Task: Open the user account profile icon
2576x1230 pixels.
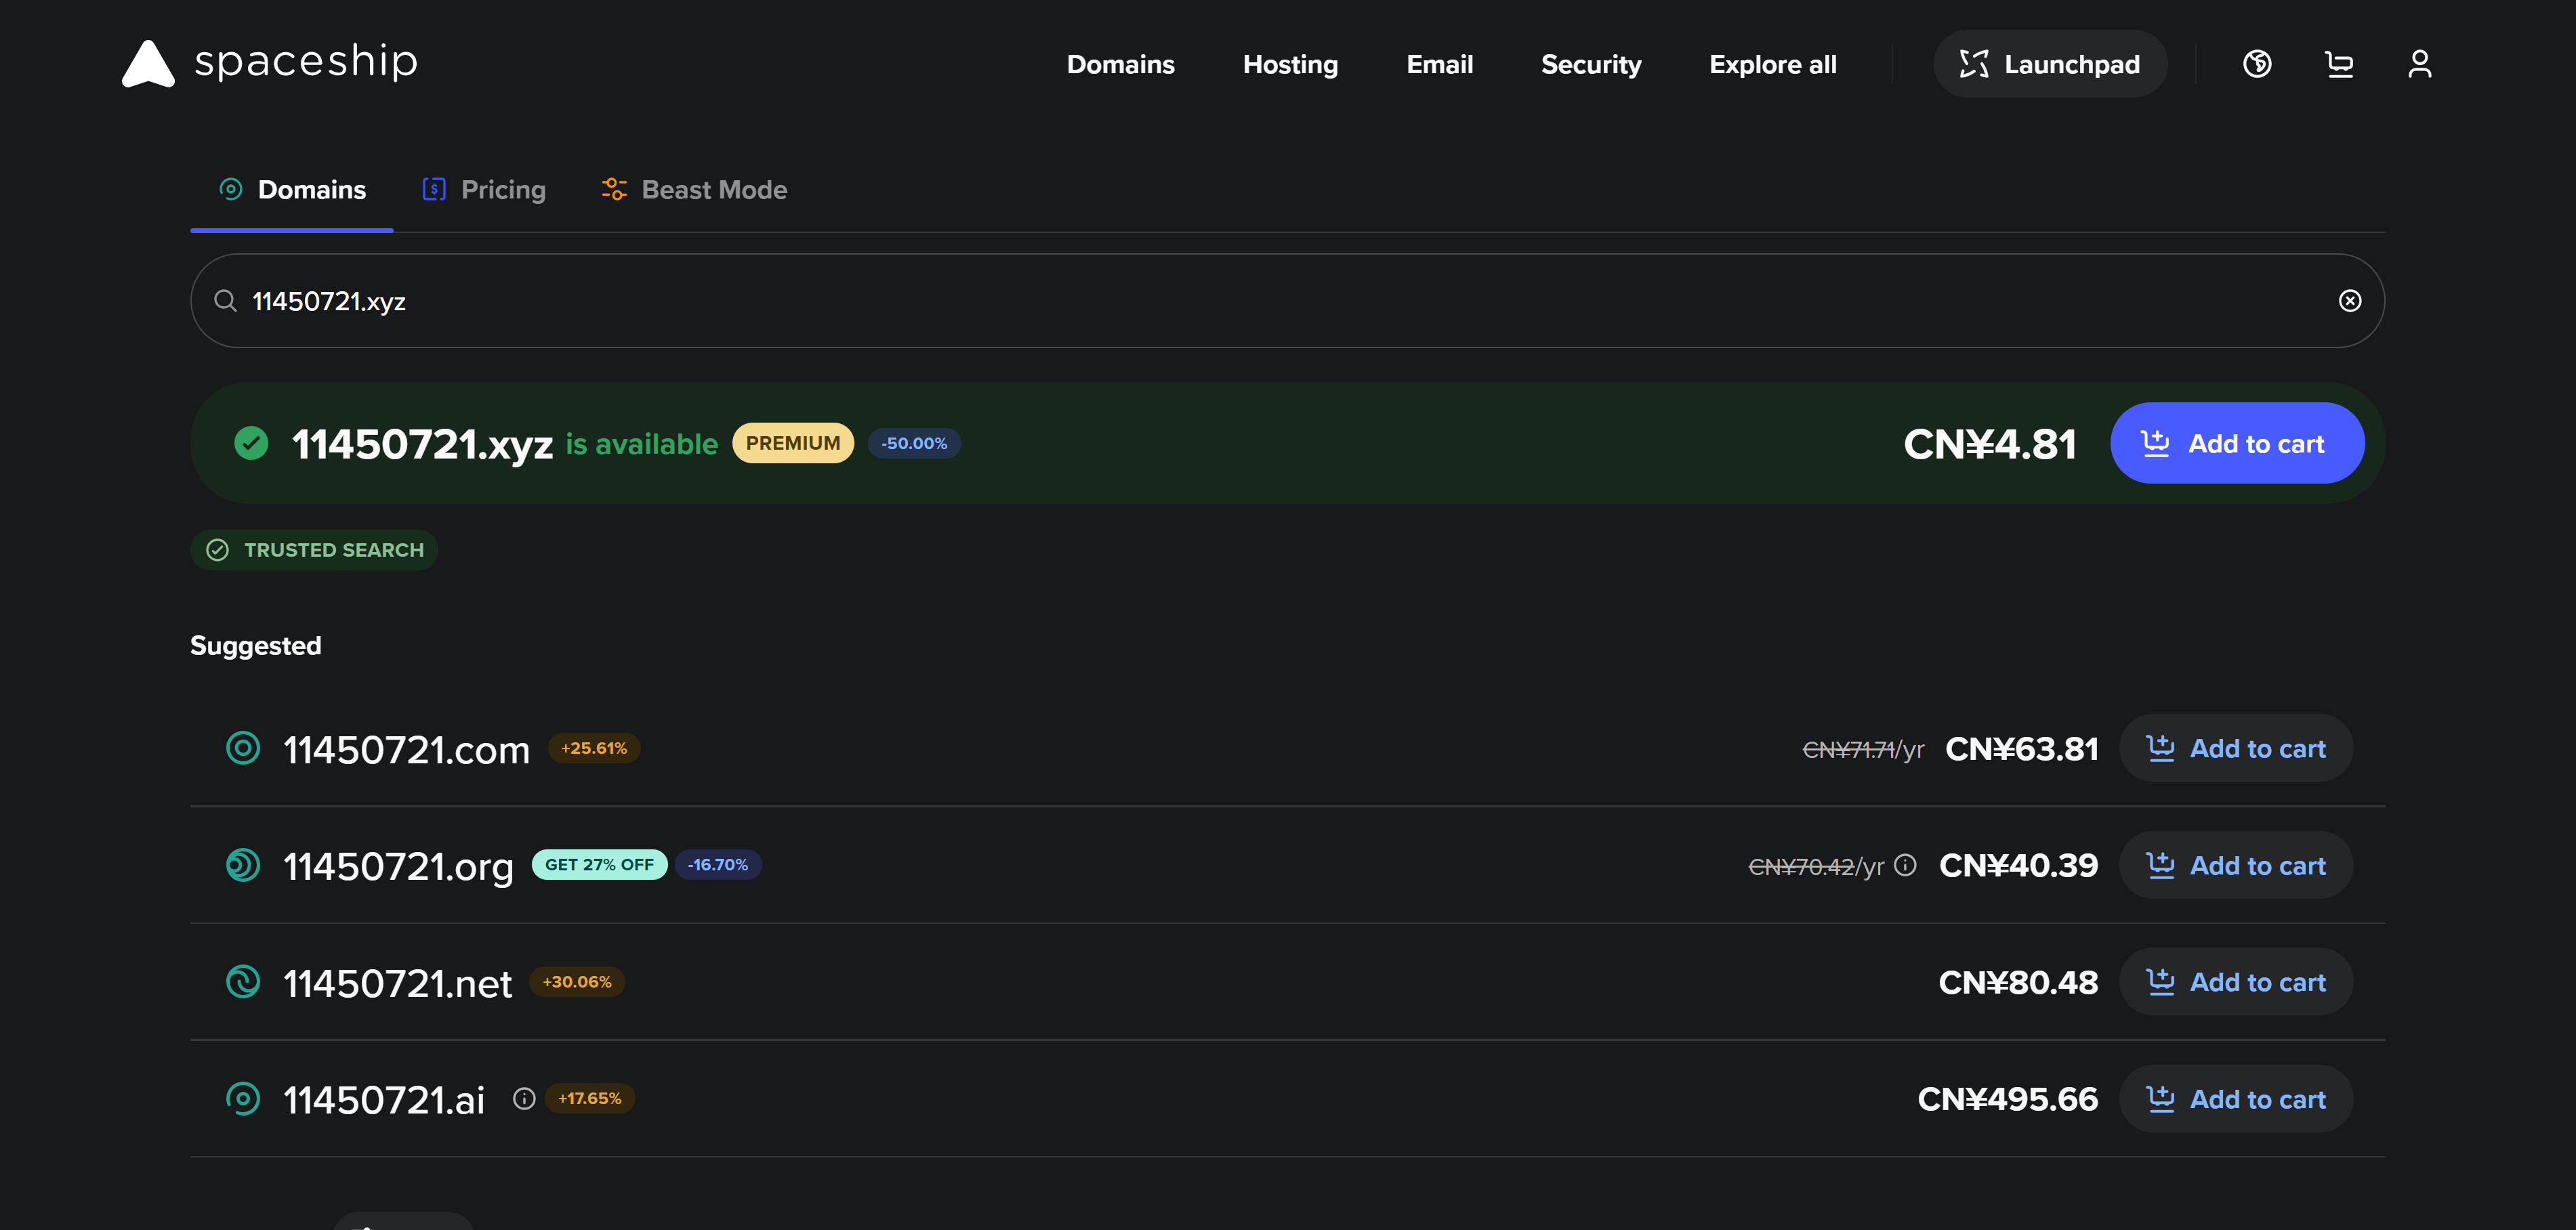Action: coord(2419,64)
